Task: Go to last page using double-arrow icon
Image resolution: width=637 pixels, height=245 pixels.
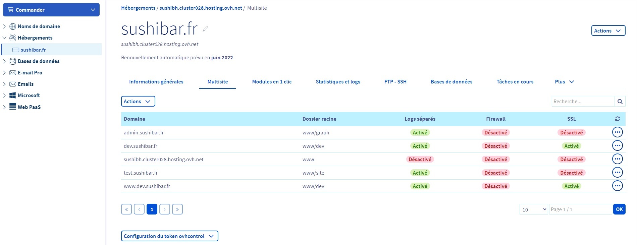Action: click(177, 209)
